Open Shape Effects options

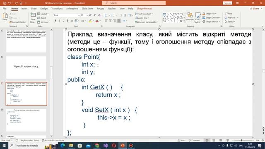pyautogui.click(x=211, y=22)
